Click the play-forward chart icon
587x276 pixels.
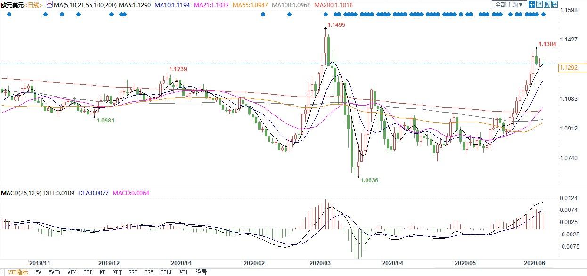click(546, 5)
